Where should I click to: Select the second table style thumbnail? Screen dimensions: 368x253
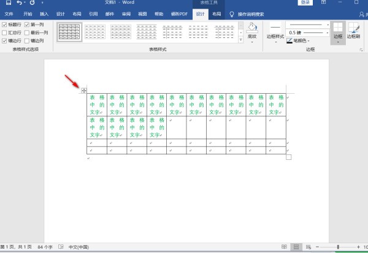95,32
